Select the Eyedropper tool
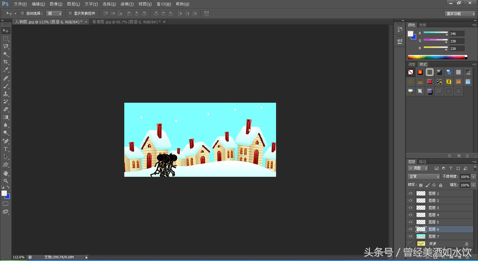The height and width of the screenshot is (261, 478). 6,70
